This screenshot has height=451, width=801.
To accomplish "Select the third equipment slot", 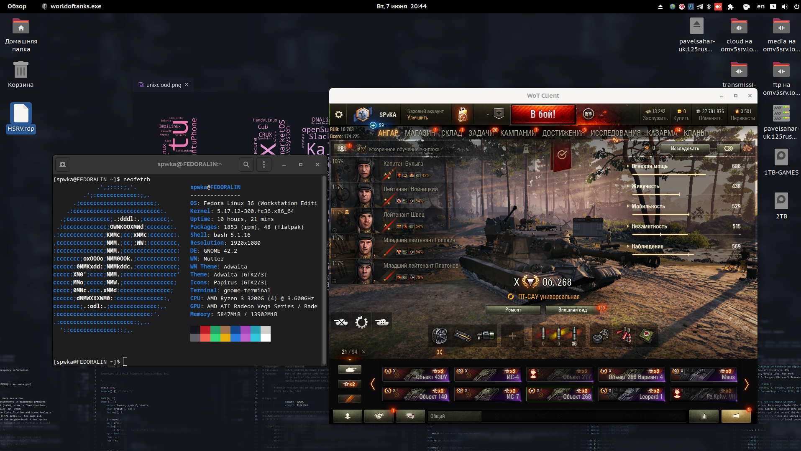I will pyautogui.click(x=485, y=335).
